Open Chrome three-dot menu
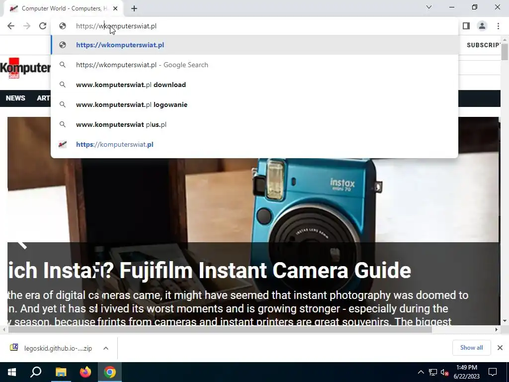Screen dimensions: 509x382 coord(498,26)
